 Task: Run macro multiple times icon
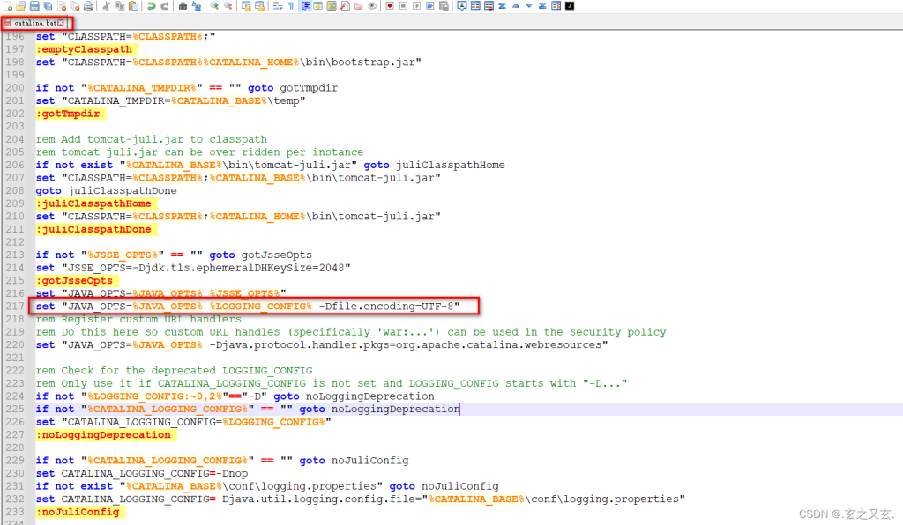coord(430,6)
